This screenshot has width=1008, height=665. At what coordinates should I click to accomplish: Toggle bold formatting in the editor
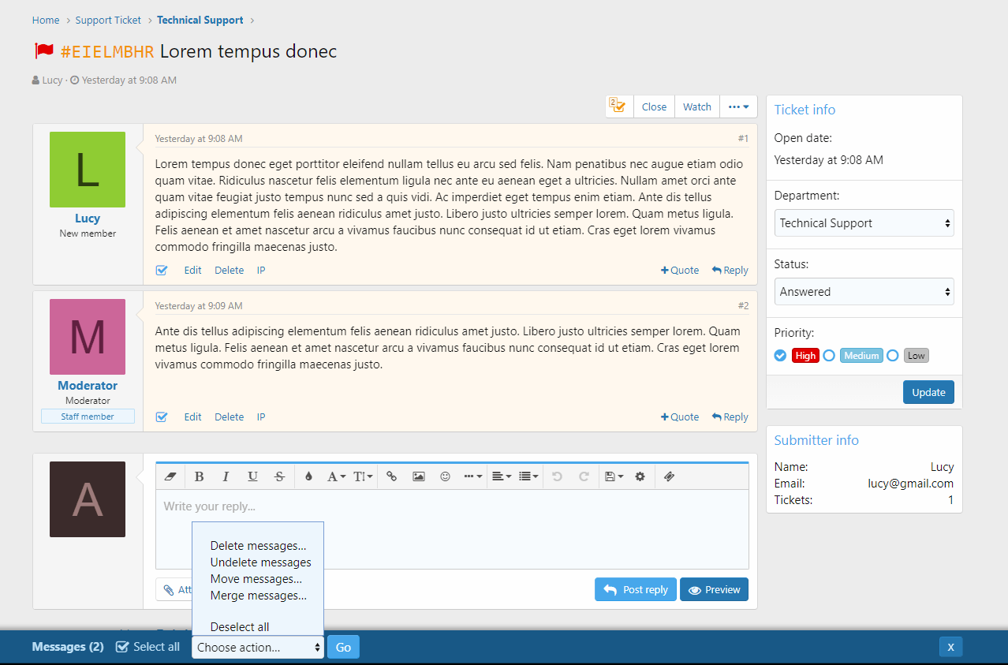coord(199,476)
